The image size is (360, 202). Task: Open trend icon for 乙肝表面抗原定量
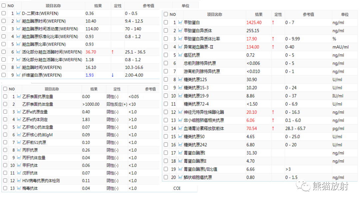[19, 97]
